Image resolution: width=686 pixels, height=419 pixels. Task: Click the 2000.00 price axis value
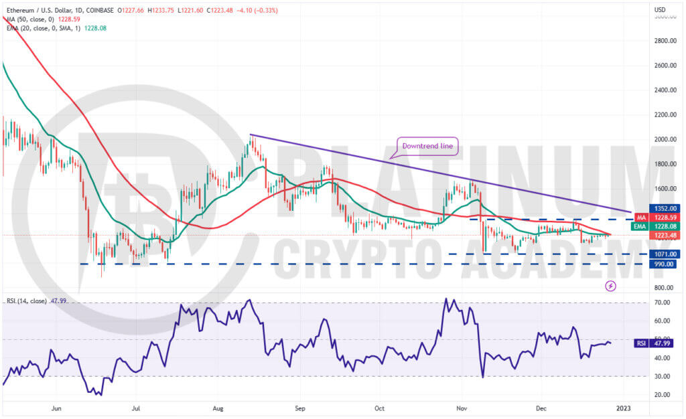(665, 139)
